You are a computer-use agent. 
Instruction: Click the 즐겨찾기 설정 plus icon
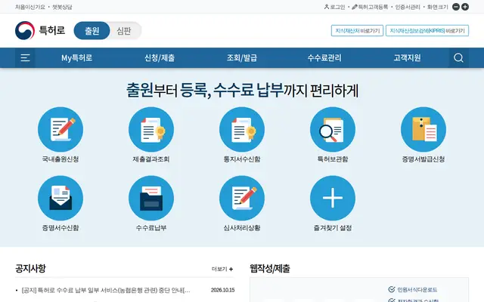(333, 198)
